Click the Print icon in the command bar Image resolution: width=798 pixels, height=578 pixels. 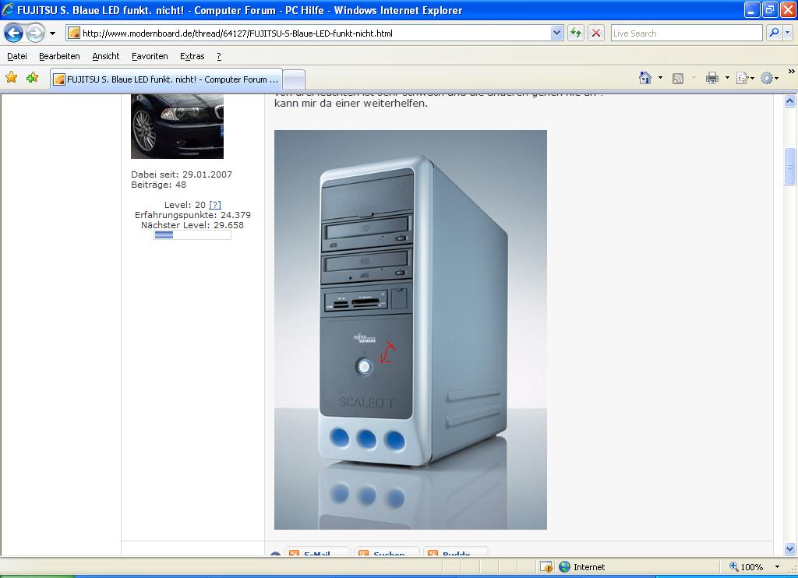pos(711,78)
